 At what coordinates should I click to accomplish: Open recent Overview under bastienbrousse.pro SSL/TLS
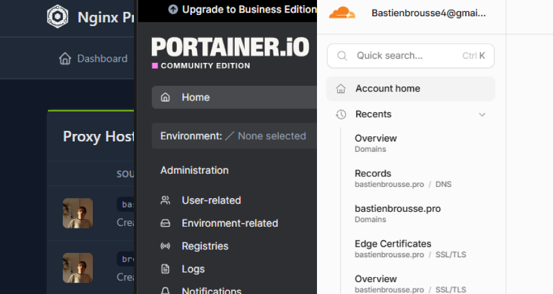(x=410, y=284)
